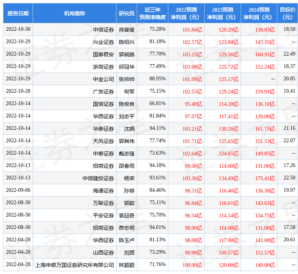
Task: Click the 2023预测净利润 column header
Action: point(223,13)
